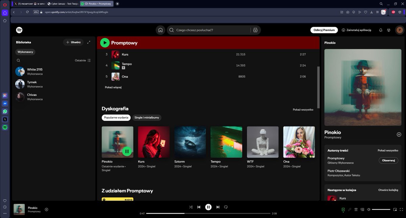
Task: Add Pinokio to library in right panel
Action: (399, 134)
